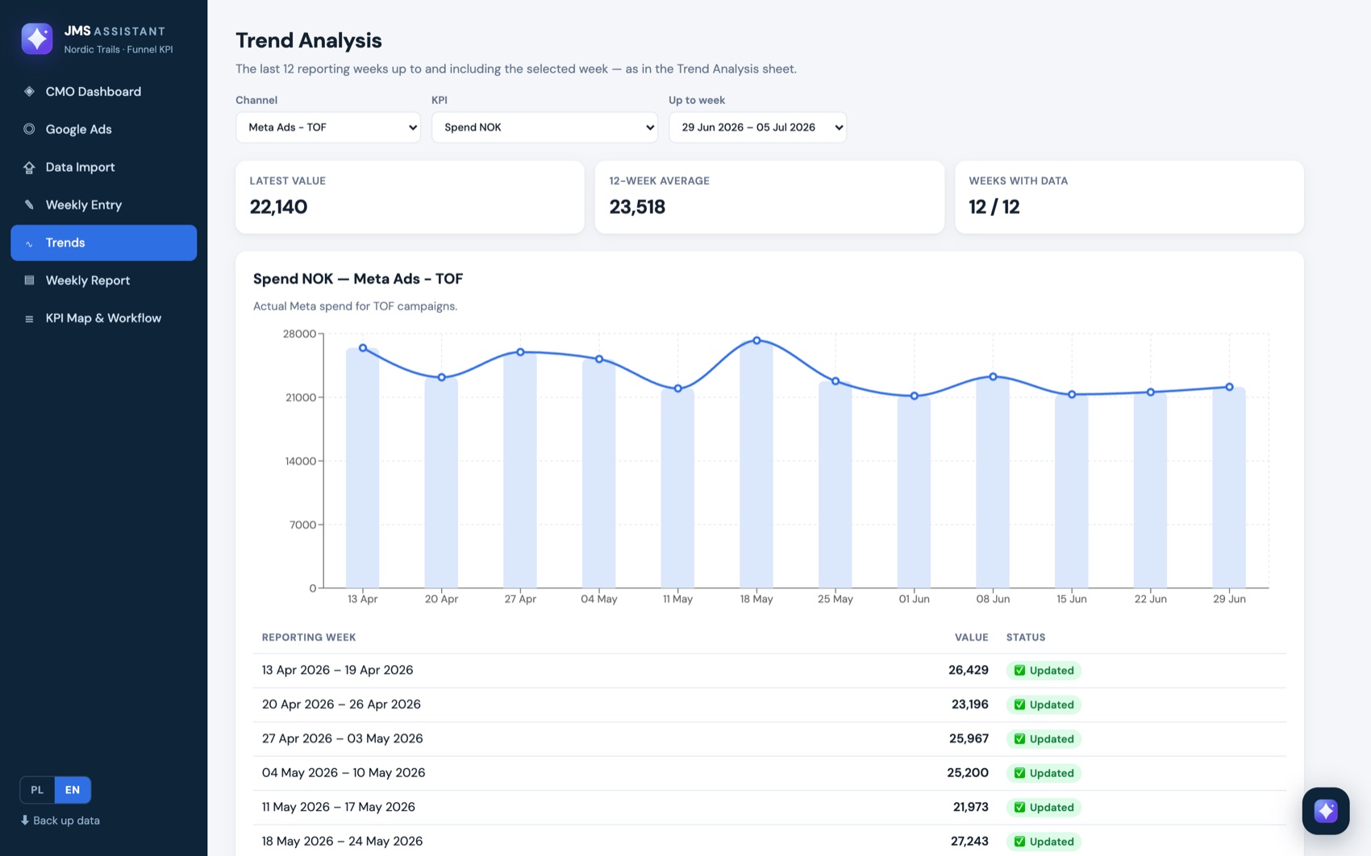Click the row 04 May 2026 – 10 May 2026
The width and height of the screenshot is (1371, 856).
coord(769,773)
